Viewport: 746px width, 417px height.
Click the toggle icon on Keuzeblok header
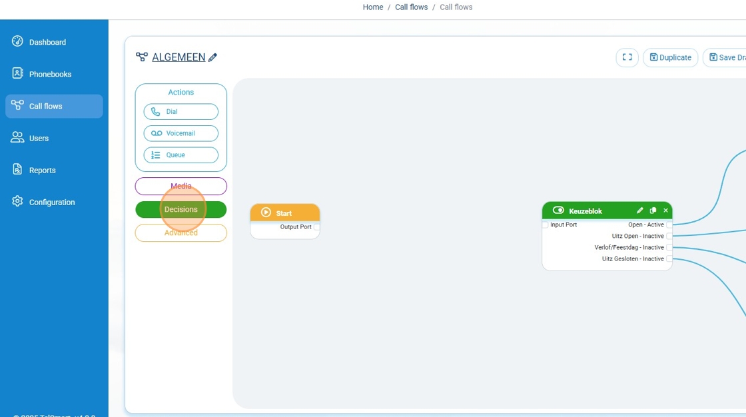(x=558, y=210)
